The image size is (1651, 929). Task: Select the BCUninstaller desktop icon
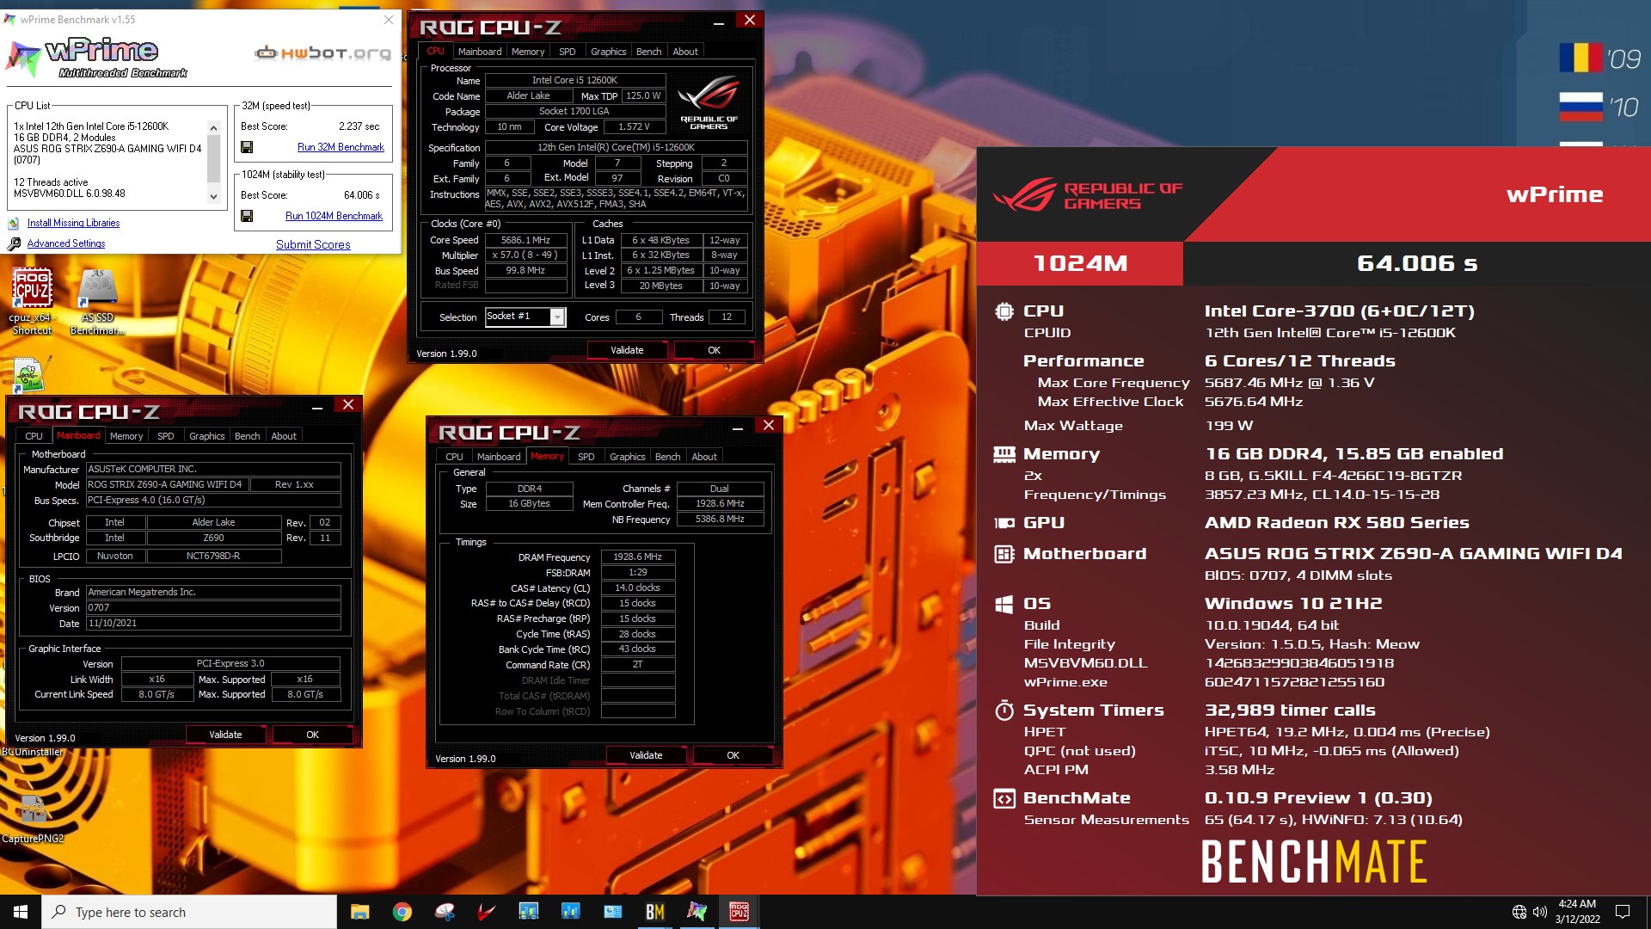[33, 752]
